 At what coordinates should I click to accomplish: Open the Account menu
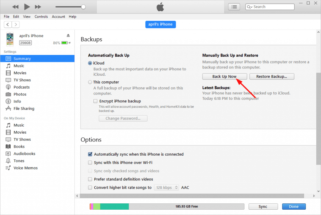point(58,17)
